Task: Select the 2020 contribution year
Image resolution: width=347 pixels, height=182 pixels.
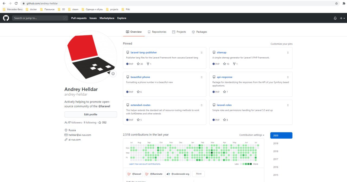Action: (x=281, y=136)
